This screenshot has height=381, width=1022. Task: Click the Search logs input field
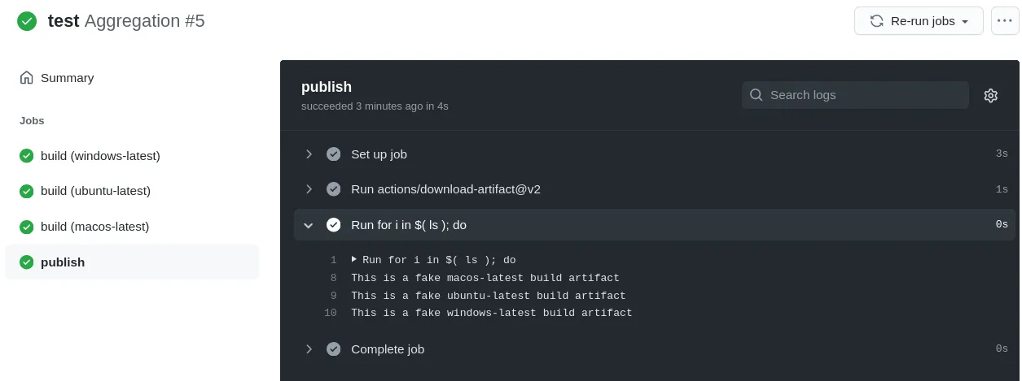pos(863,95)
